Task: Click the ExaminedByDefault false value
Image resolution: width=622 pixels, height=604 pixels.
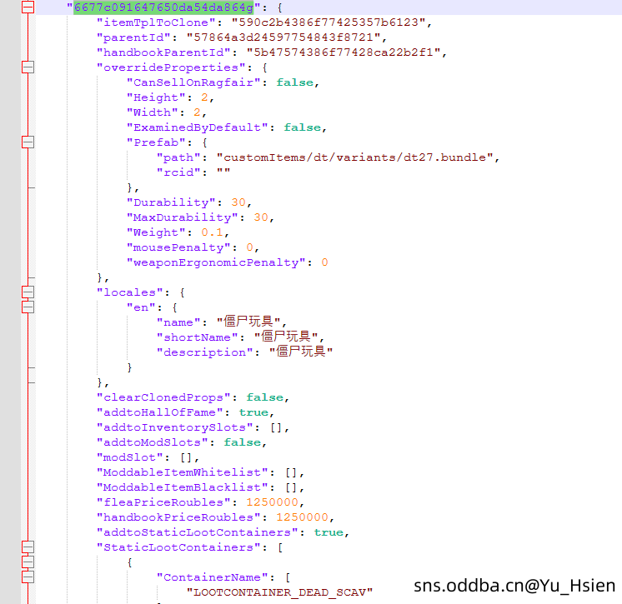Action: tap(303, 127)
